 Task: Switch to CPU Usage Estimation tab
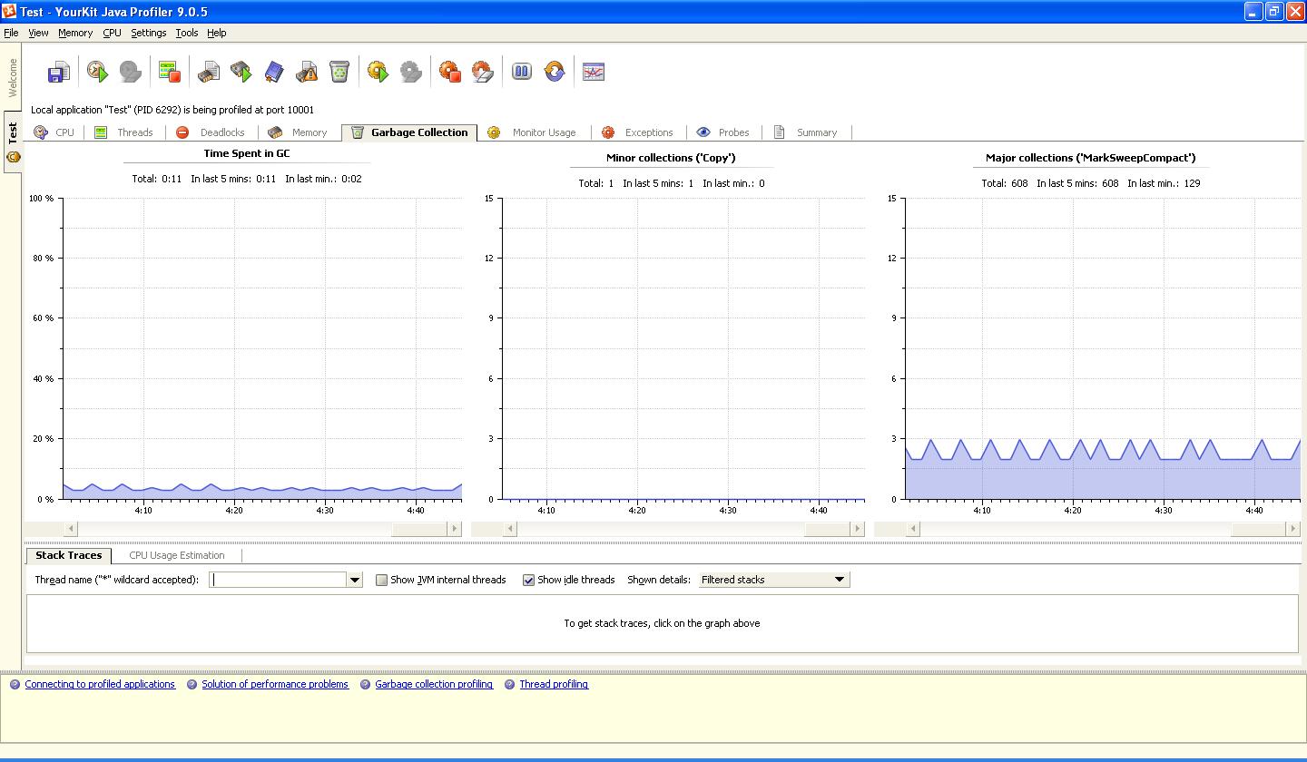pos(176,555)
